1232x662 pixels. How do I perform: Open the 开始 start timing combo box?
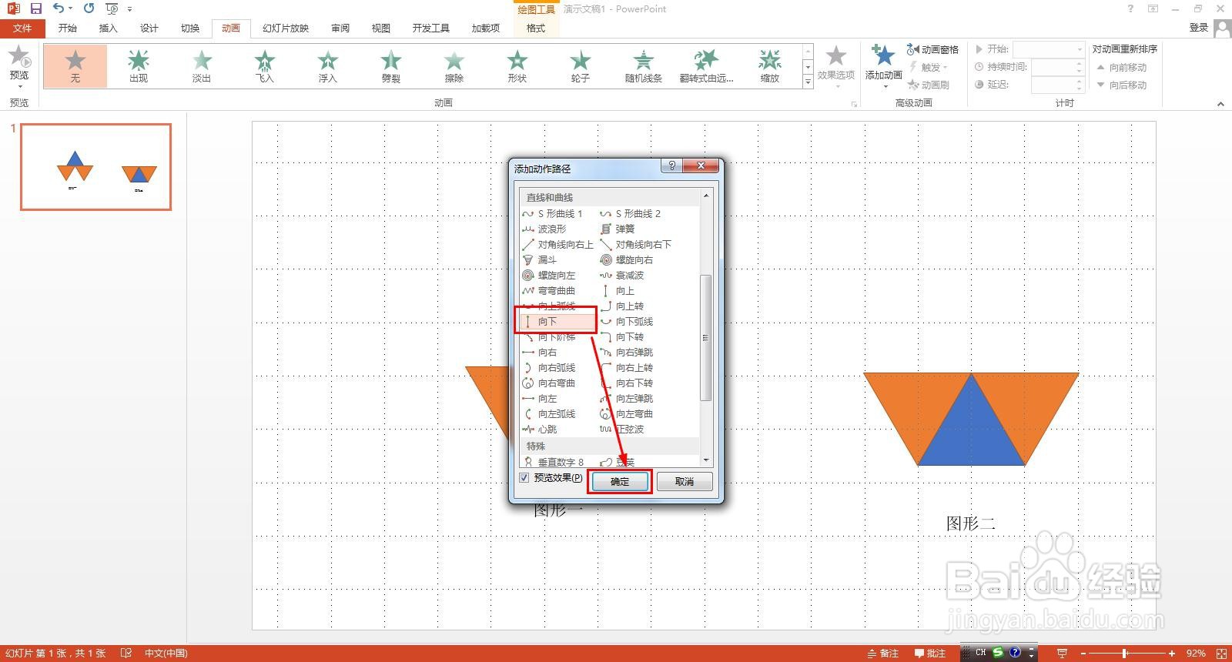1048,49
